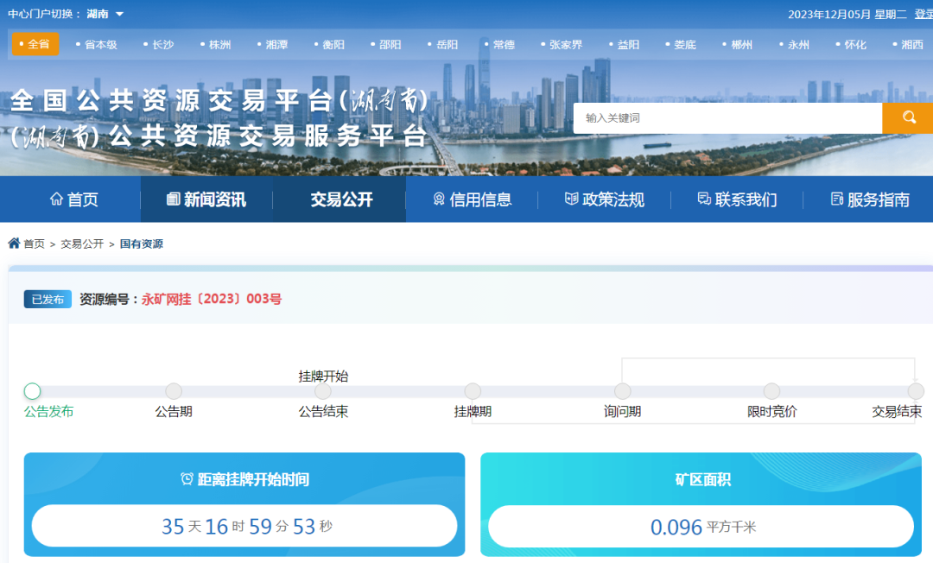Click the alarm clock countdown icon

pyautogui.click(x=187, y=479)
